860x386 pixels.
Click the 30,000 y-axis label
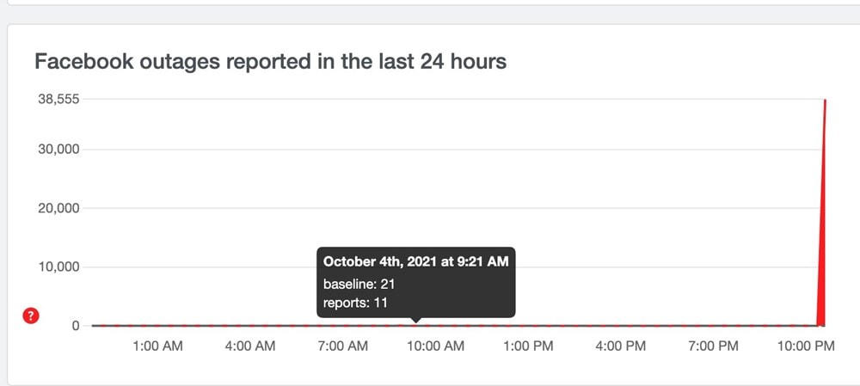click(x=57, y=150)
